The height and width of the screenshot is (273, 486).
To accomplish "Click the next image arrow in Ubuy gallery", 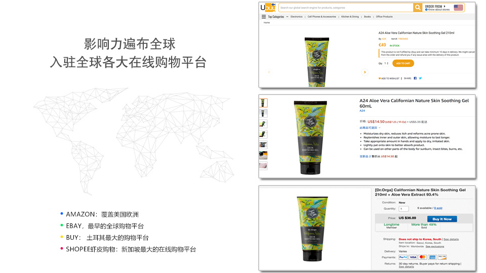I will pos(365,72).
